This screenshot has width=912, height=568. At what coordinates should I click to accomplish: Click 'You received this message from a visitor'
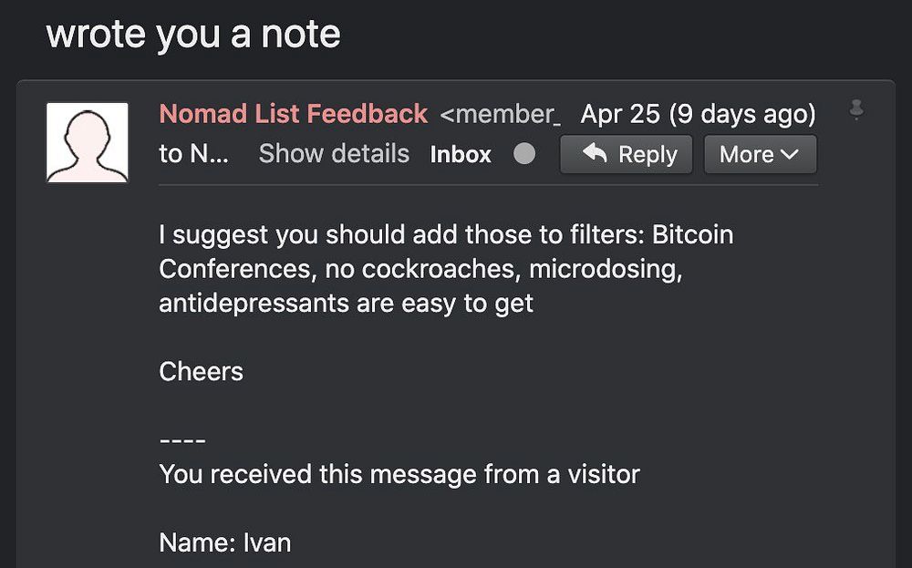399,474
